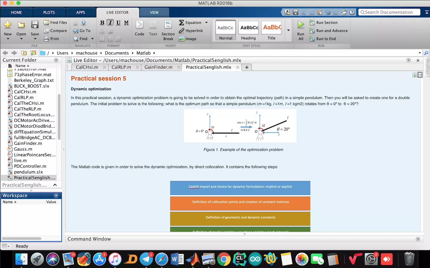
Task: Toggle italic text formatting
Action: point(110,23)
